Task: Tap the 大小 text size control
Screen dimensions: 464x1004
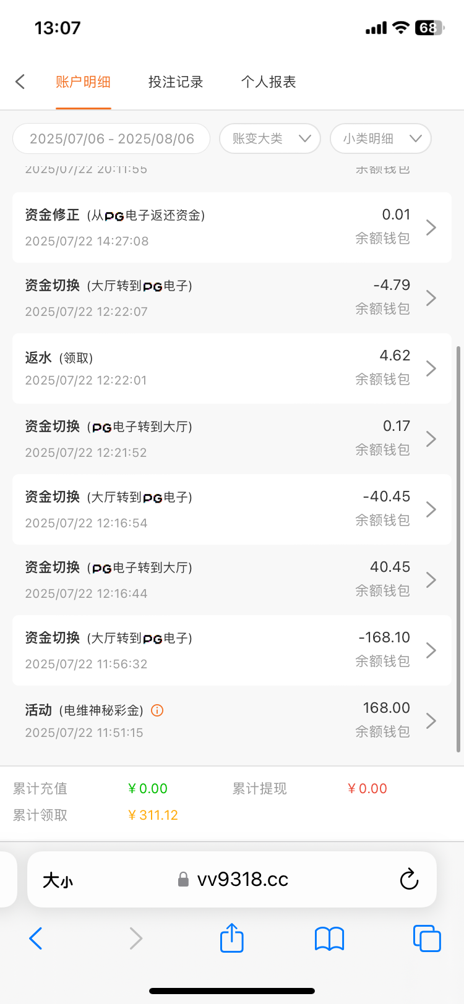Action: [58, 880]
